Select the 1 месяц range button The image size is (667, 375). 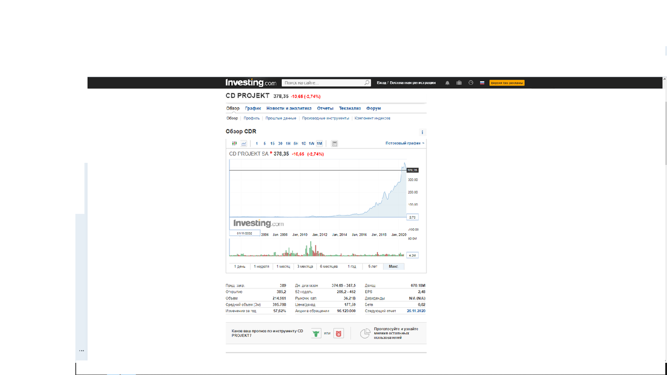pos(283,267)
